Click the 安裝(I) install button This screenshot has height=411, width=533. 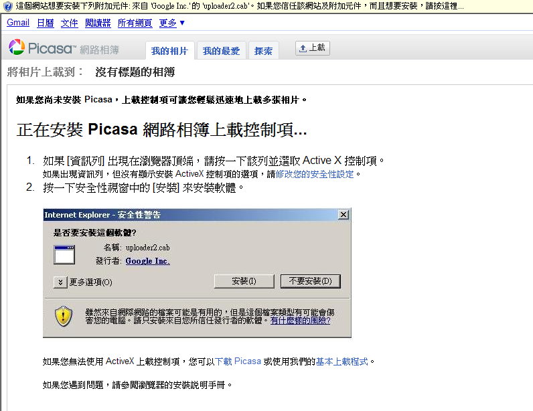pyautogui.click(x=244, y=281)
